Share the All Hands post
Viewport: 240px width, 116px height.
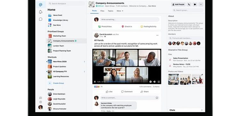[145, 91]
